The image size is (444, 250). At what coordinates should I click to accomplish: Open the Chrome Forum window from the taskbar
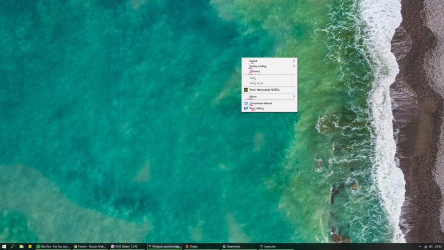(90, 246)
